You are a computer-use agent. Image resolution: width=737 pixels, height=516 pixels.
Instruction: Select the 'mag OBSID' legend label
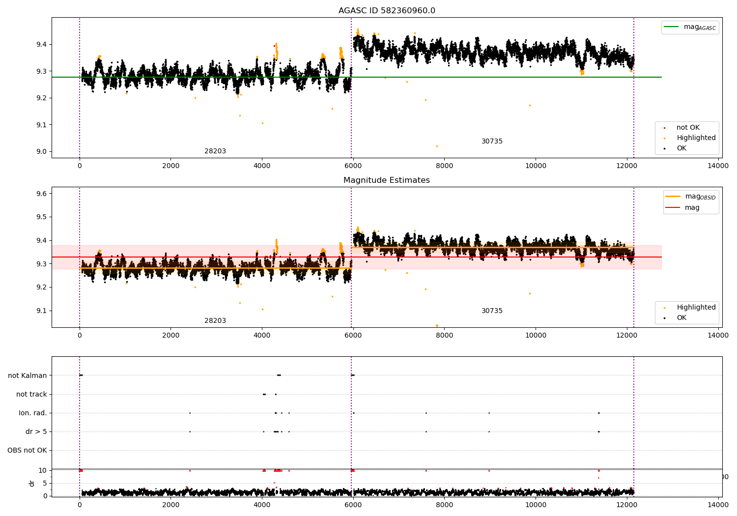click(701, 197)
